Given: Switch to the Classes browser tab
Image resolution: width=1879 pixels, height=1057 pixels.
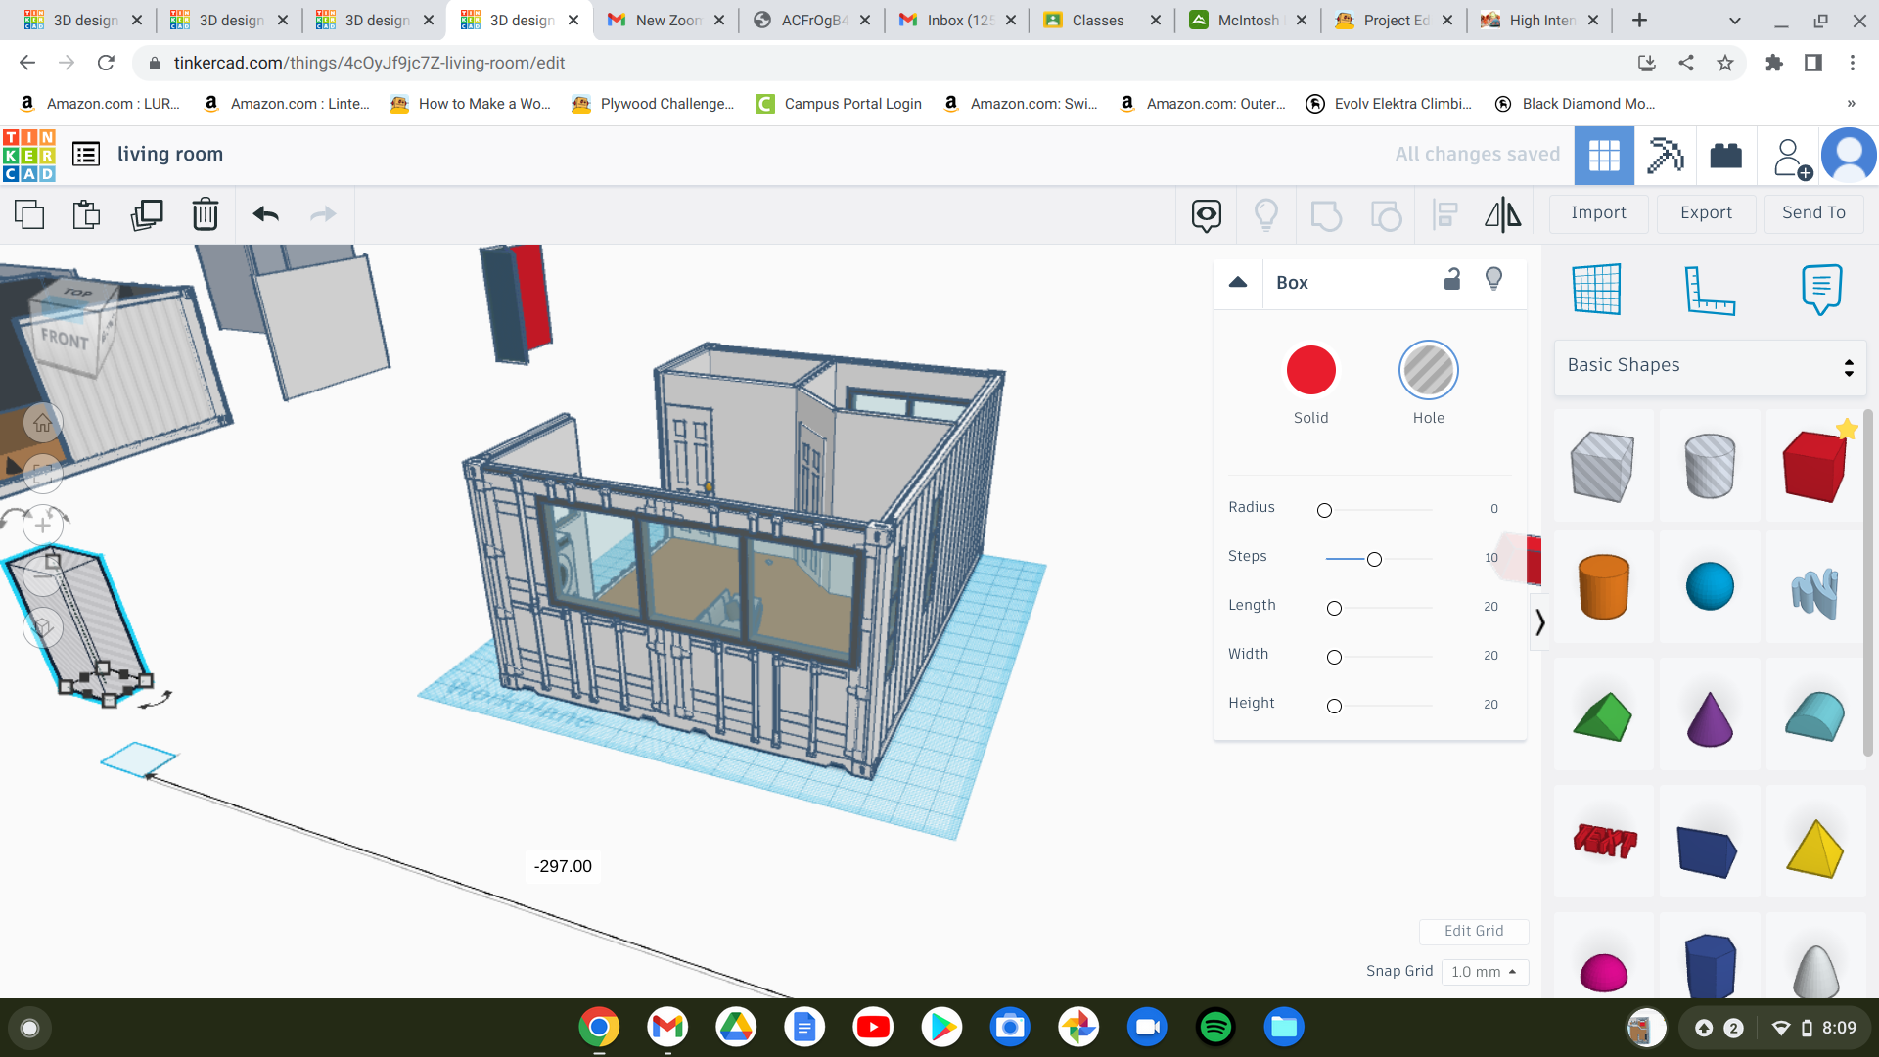Looking at the screenshot, I should 1097,20.
